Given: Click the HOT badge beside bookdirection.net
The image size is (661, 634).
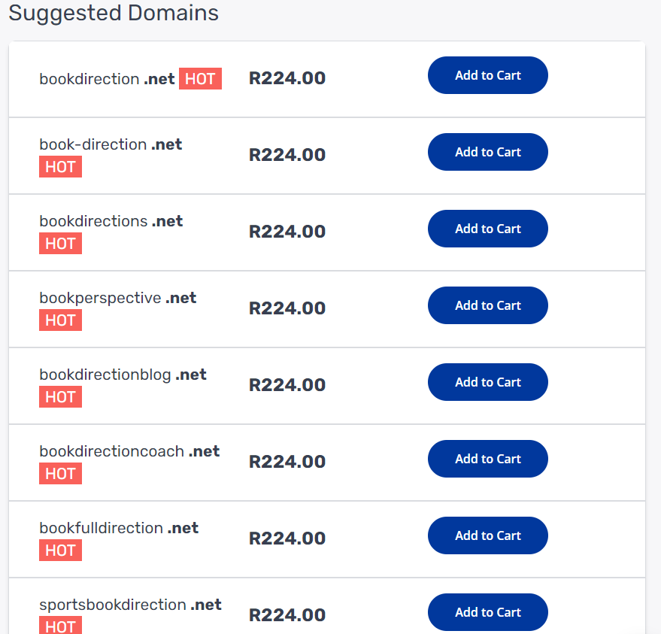Looking at the screenshot, I should (x=200, y=79).
